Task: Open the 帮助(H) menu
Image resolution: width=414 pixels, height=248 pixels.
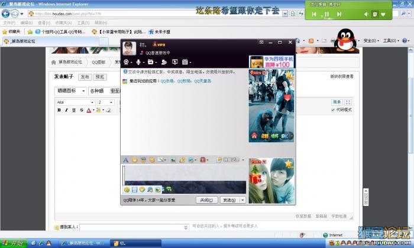Action: [101, 23]
